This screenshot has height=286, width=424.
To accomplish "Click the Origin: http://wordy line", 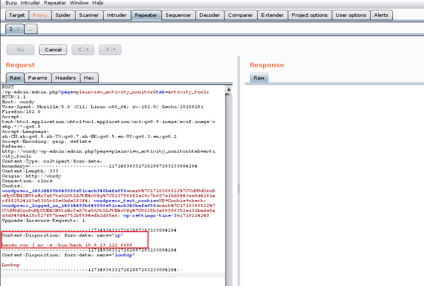I will pos(32,176).
